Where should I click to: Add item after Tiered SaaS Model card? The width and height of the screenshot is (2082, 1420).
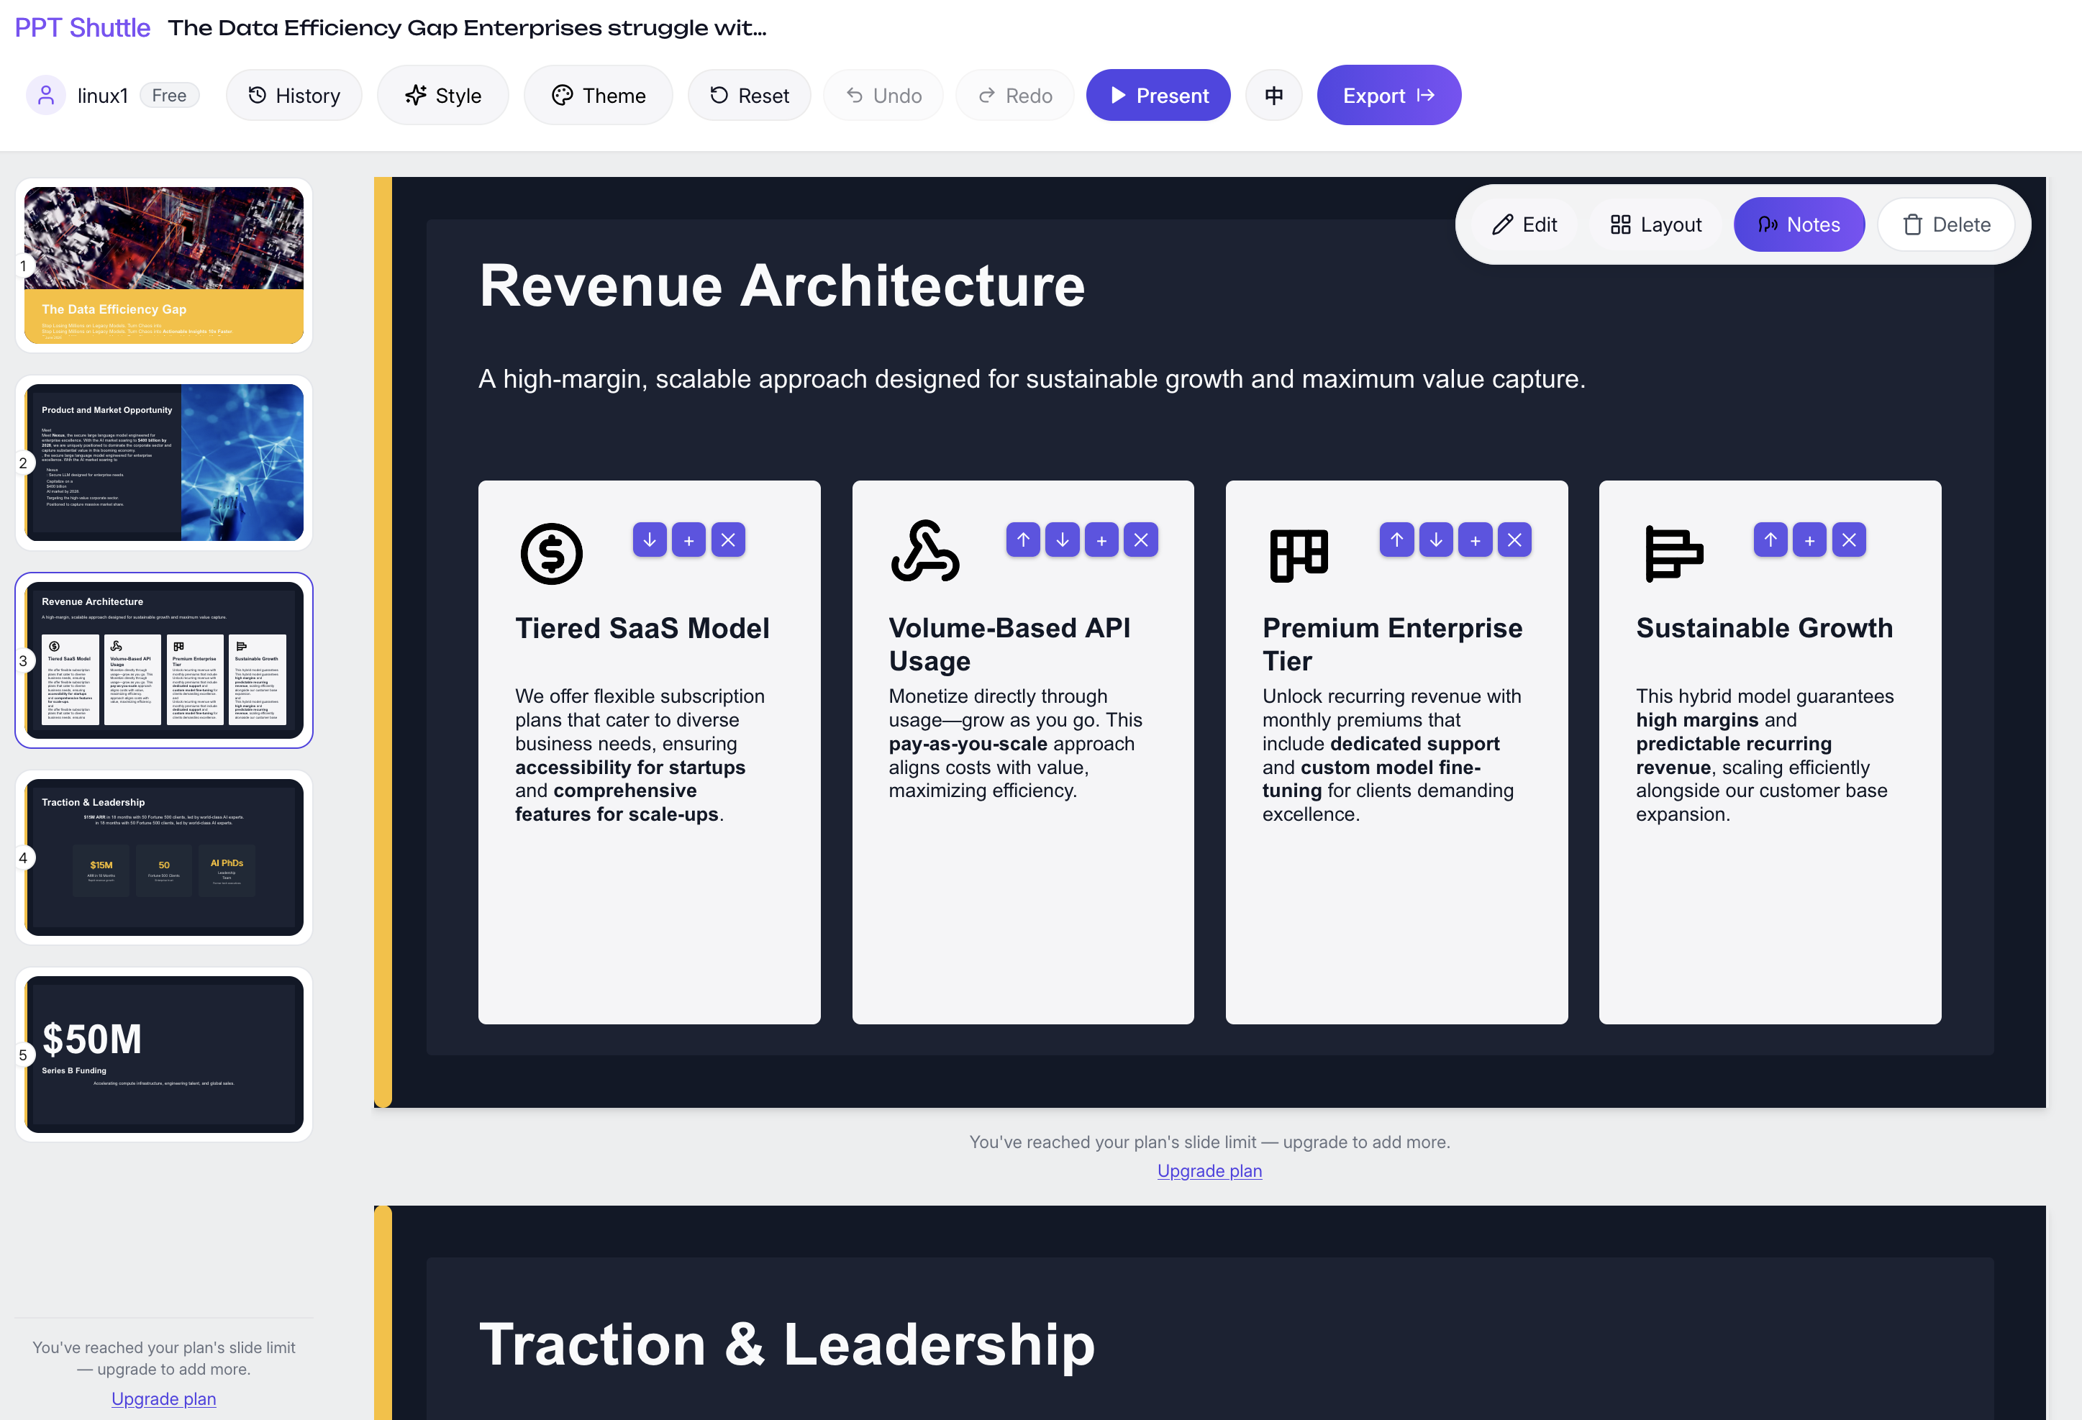click(689, 540)
